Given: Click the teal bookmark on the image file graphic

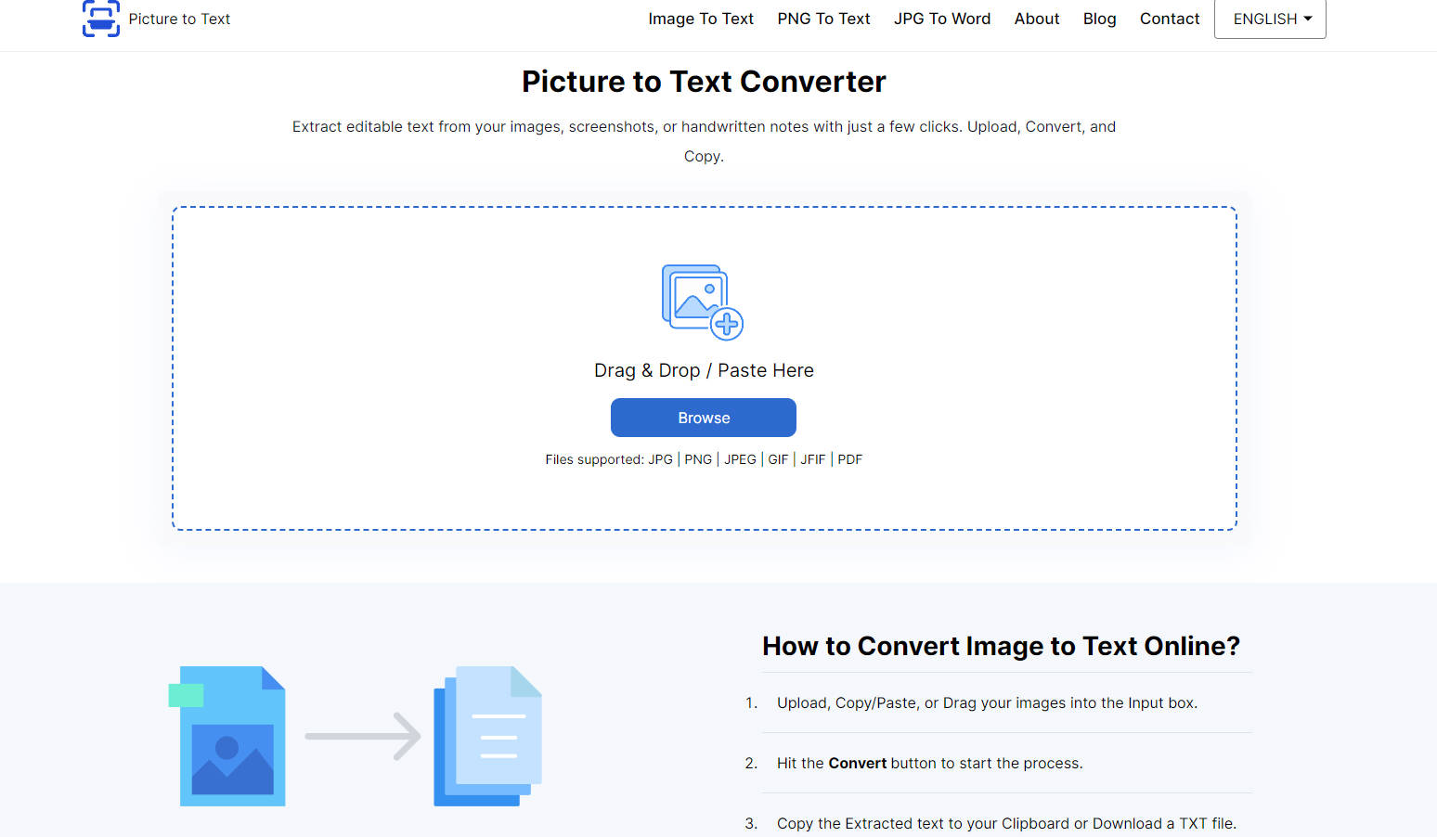Looking at the screenshot, I should click(185, 693).
